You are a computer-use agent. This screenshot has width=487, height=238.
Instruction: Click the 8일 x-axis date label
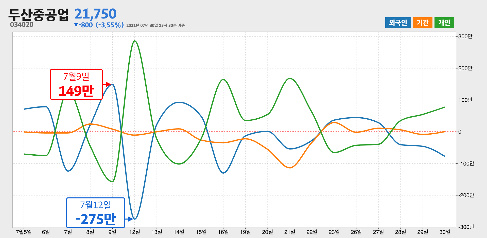90,232
